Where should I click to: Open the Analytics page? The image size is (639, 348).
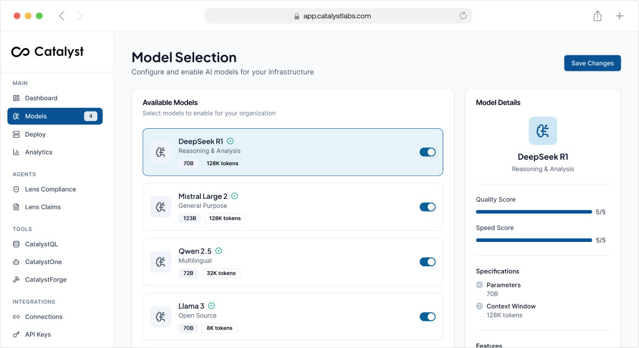click(x=55, y=152)
